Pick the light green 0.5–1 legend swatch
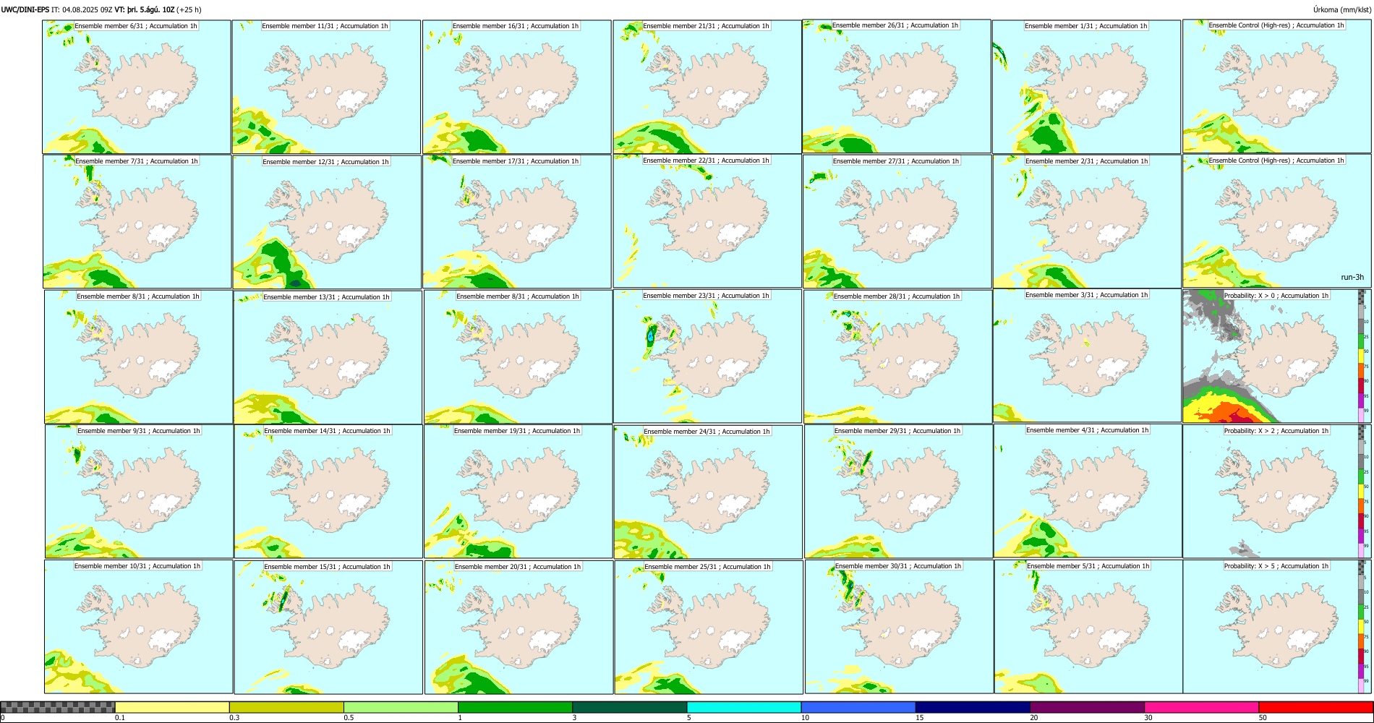 click(401, 707)
